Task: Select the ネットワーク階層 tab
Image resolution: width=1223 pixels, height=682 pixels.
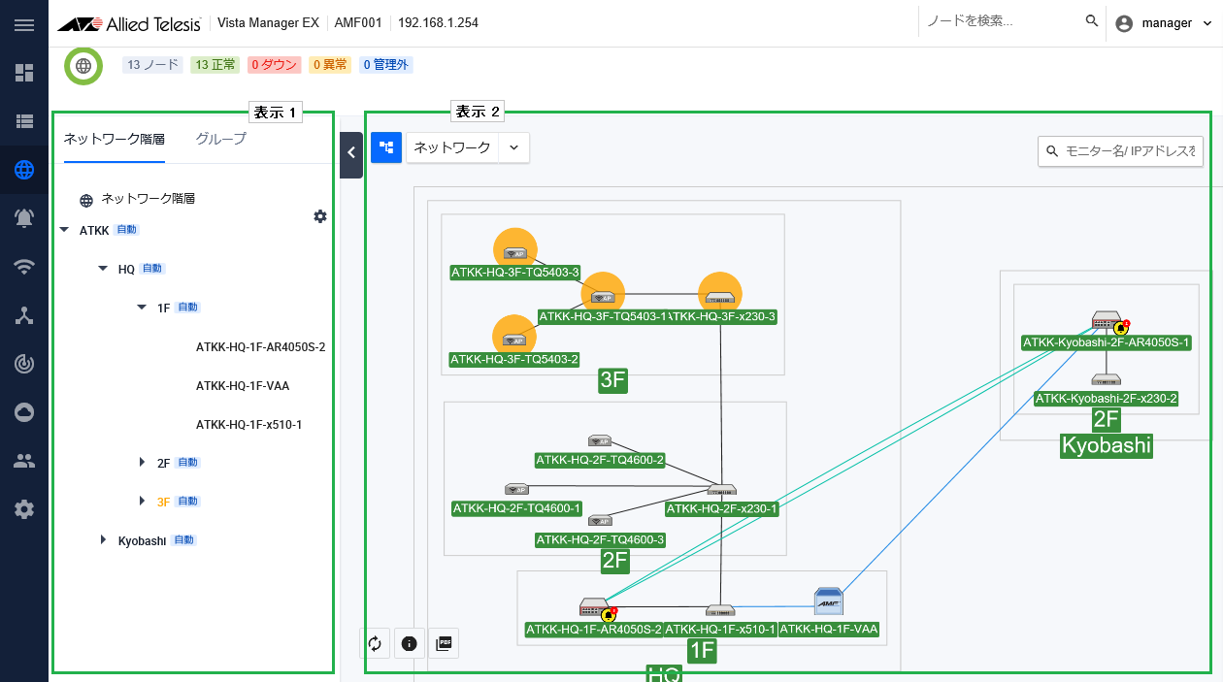Action: coord(115,139)
